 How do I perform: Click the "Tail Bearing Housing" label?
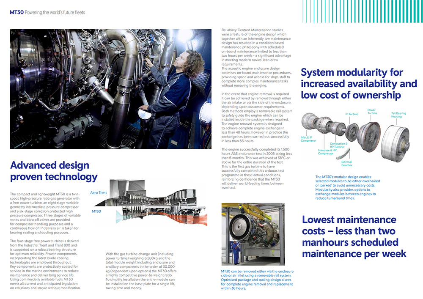pyautogui.click(x=398, y=115)
